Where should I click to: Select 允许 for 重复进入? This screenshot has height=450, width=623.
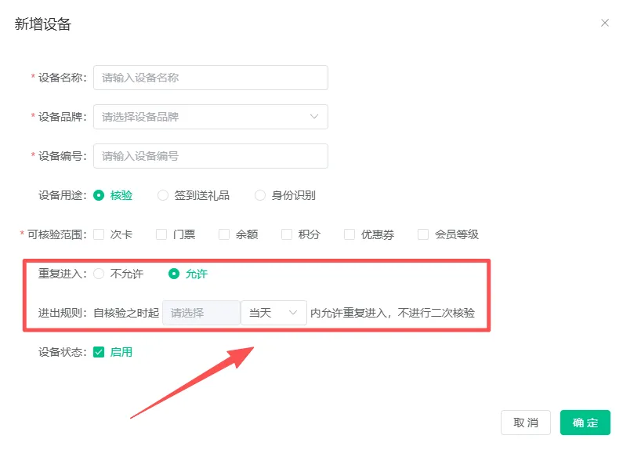point(174,274)
